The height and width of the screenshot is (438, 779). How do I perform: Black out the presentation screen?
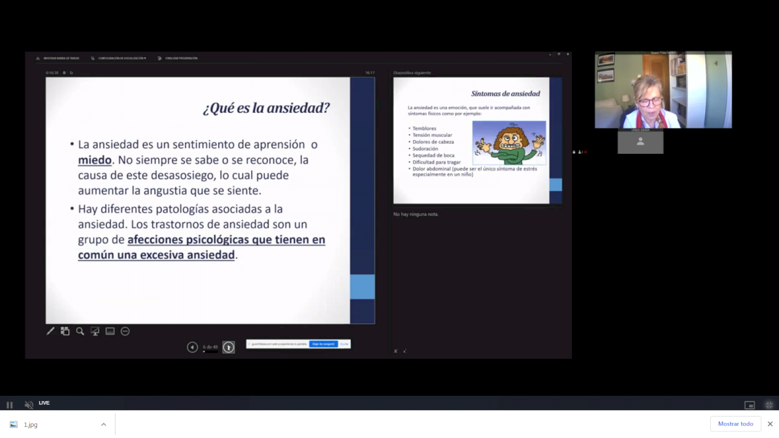(95, 331)
